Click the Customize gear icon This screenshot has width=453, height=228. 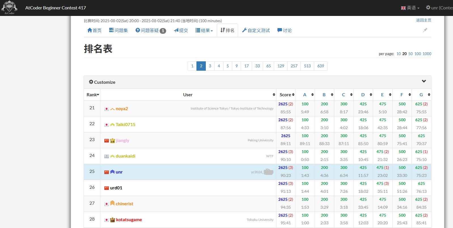pyautogui.click(x=91, y=82)
